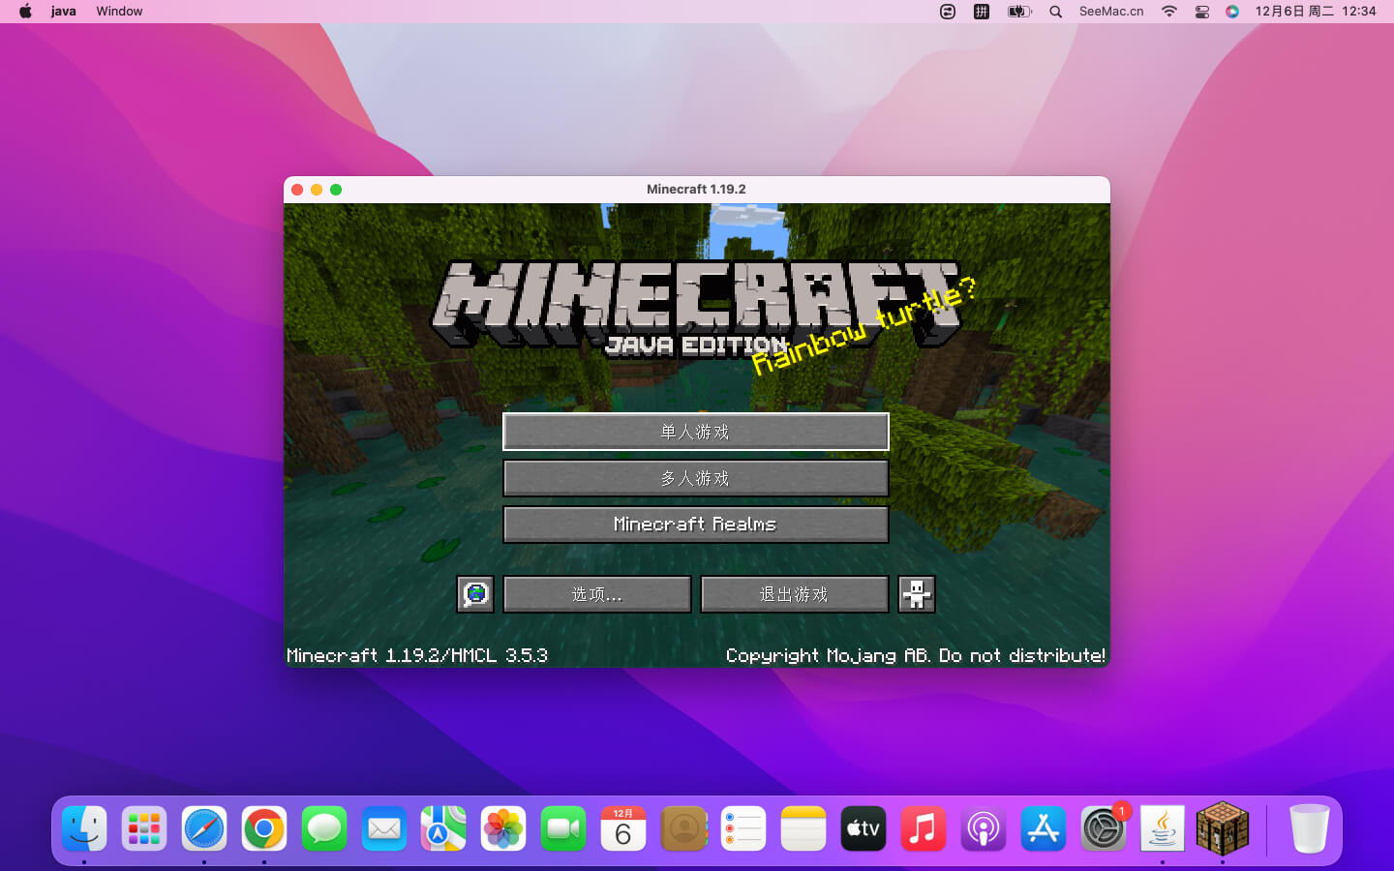The height and width of the screenshot is (871, 1394).
Task: Open App Store from the Dock
Action: (1044, 829)
